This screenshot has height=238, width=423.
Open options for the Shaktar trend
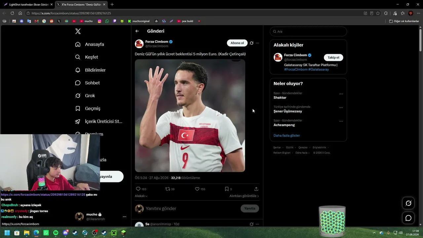point(341,94)
